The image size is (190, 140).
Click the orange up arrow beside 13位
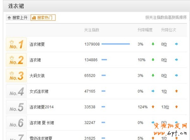coord(176,107)
